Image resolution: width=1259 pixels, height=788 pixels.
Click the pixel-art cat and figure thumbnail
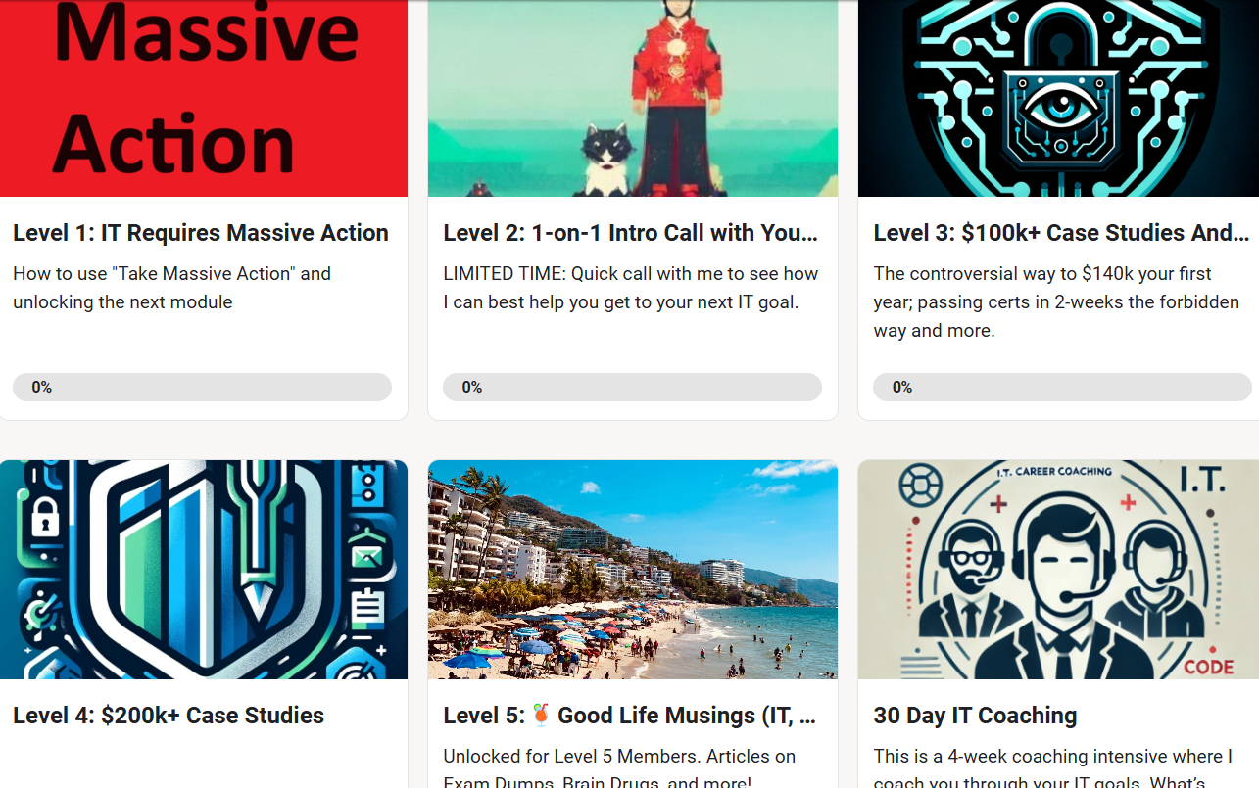633,98
